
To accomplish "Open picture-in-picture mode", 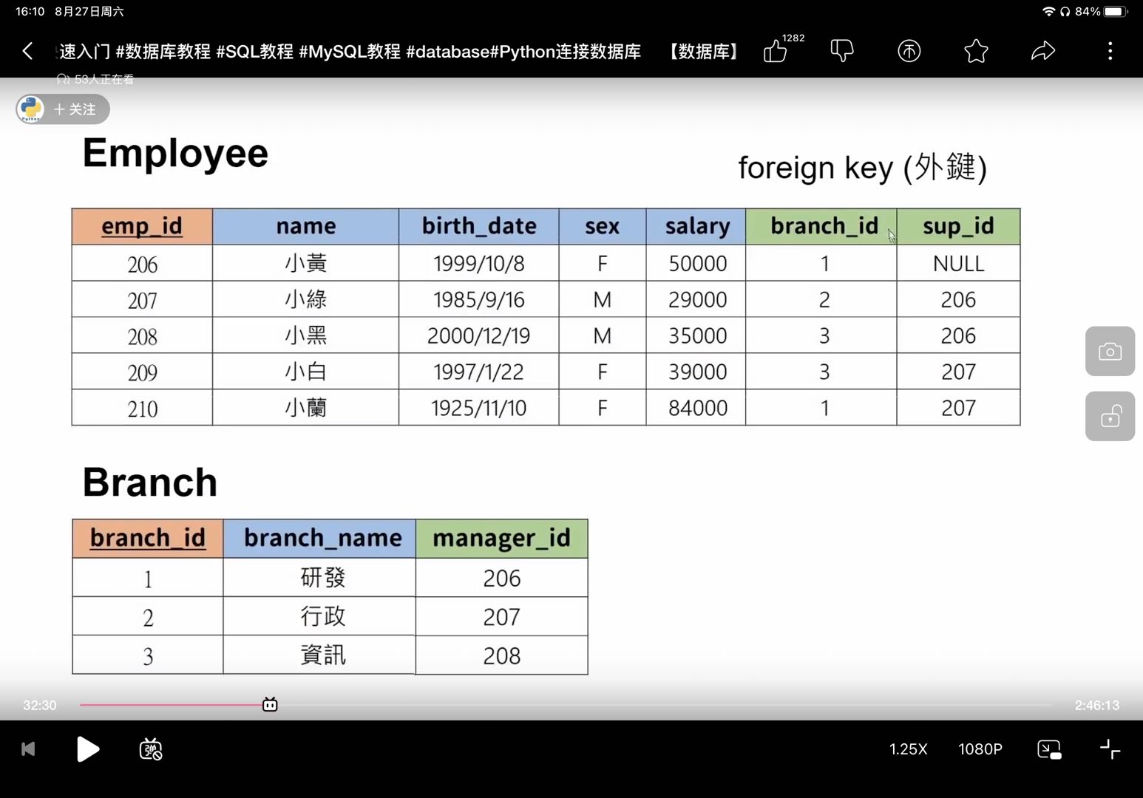I will [x=1049, y=749].
